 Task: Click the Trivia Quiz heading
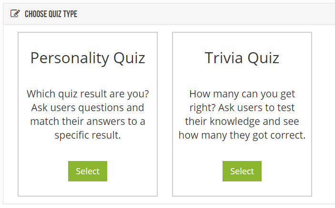point(242,58)
